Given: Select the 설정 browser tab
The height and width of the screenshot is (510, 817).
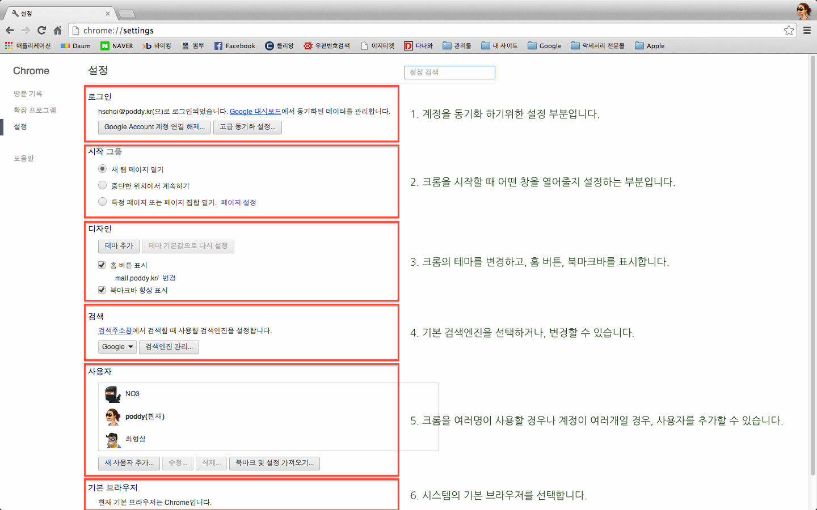Looking at the screenshot, I should [x=60, y=13].
